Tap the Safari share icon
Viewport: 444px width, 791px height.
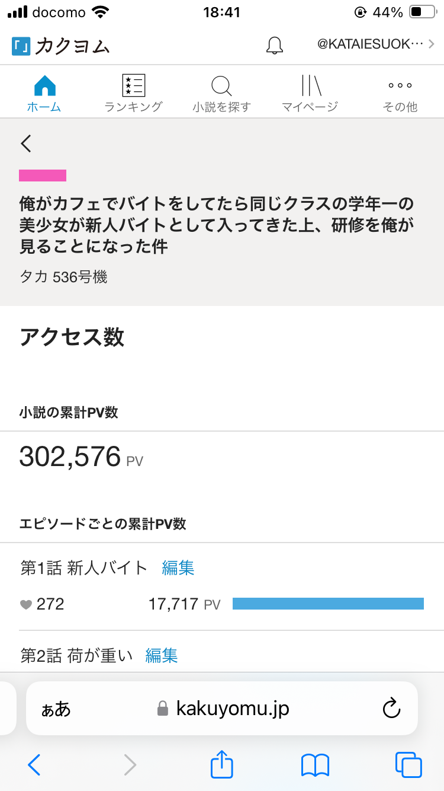click(x=222, y=764)
